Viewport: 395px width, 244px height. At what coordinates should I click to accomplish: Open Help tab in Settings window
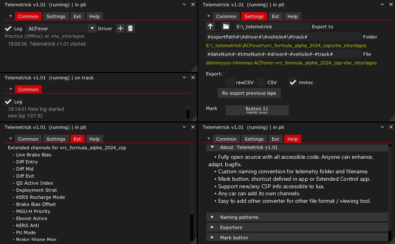coord(293,17)
